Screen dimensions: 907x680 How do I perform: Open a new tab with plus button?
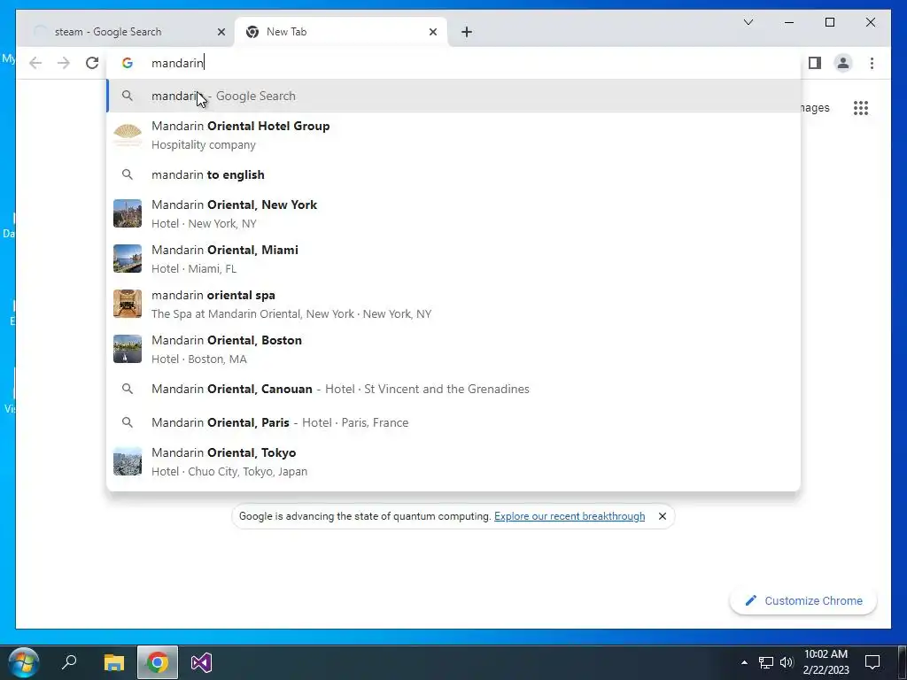click(x=467, y=32)
